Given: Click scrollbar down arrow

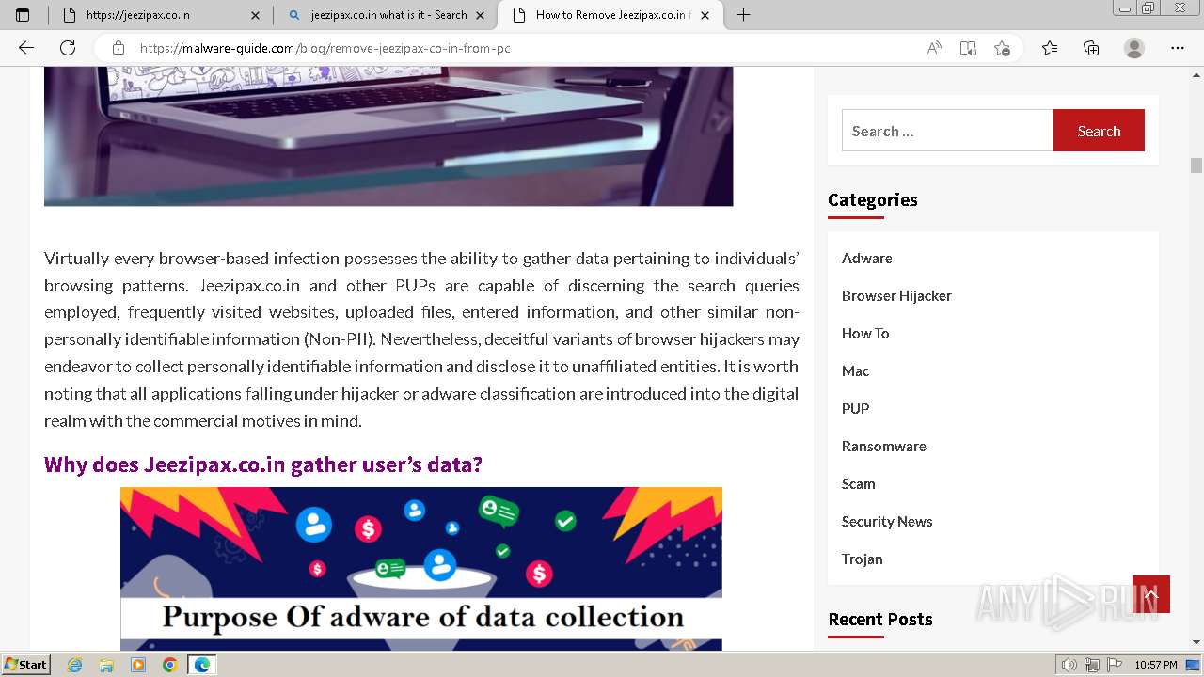Looking at the screenshot, I should click(x=1196, y=642).
